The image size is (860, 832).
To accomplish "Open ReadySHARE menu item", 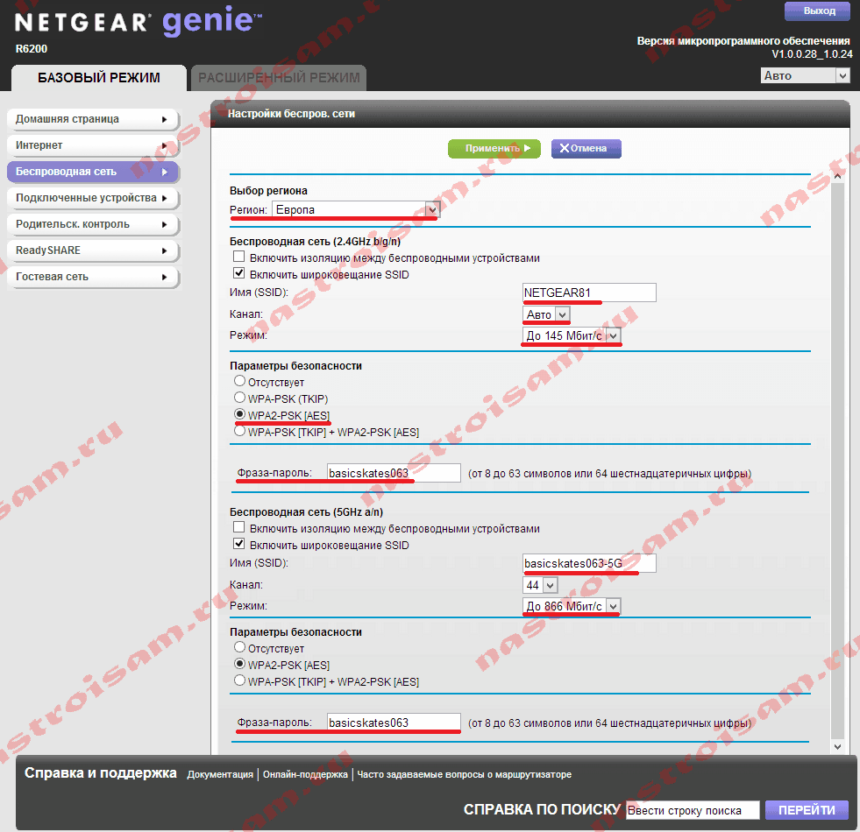I will (x=93, y=250).
